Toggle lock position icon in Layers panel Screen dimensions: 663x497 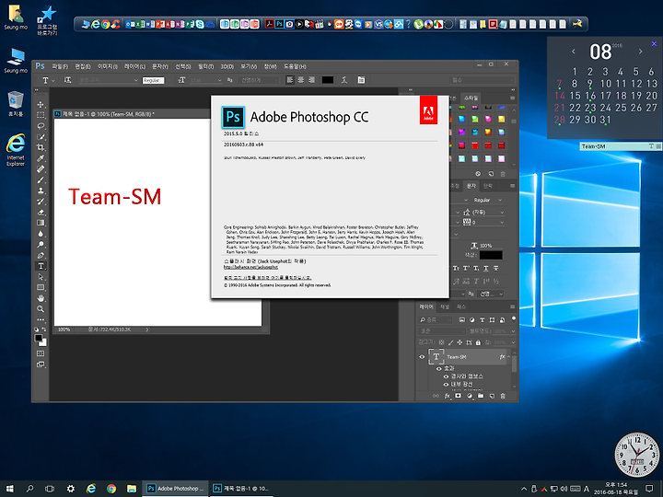point(459,342)
